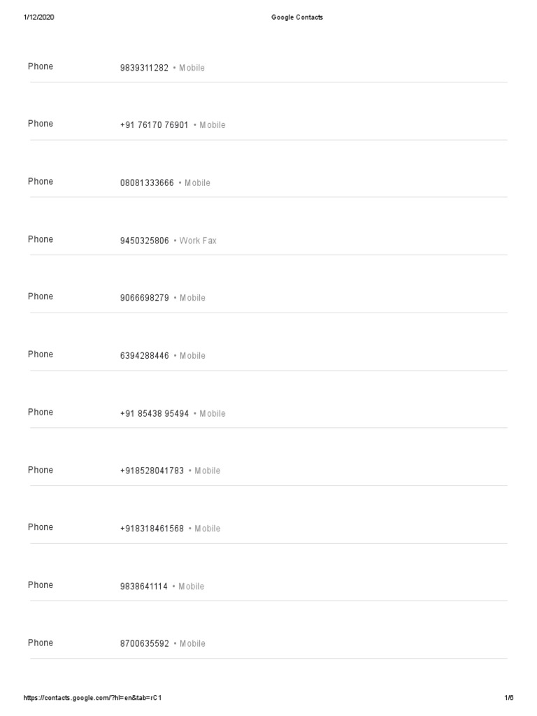Image resolution: width=537 pixels, height=716 pixels.
Task: Select phone number 8700635592
Action: (145, 644)
